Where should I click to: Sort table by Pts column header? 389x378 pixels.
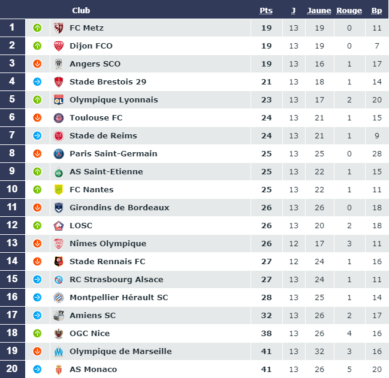coord(266,10)
